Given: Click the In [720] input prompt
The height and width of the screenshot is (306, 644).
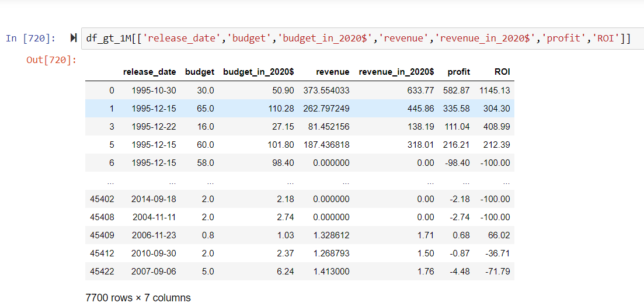Looking at the screenshot, I should [31, 39].
